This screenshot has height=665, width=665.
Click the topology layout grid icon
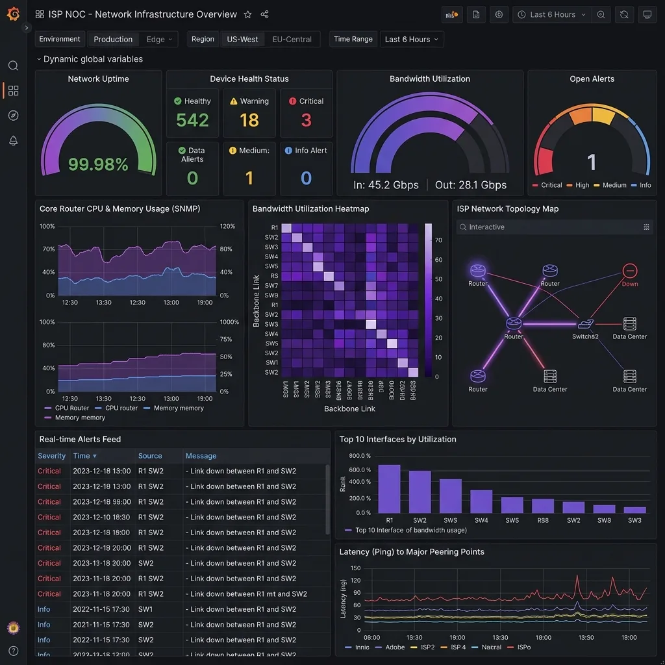click(x=646, y=227)
